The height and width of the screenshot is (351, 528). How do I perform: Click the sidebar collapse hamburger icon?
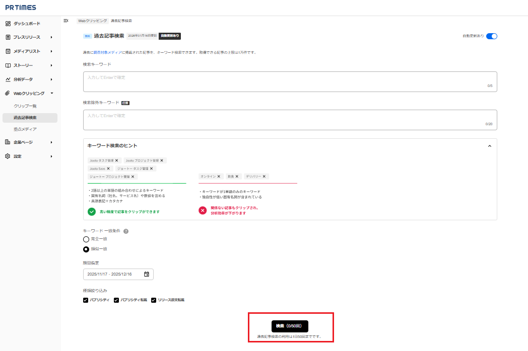66,21
